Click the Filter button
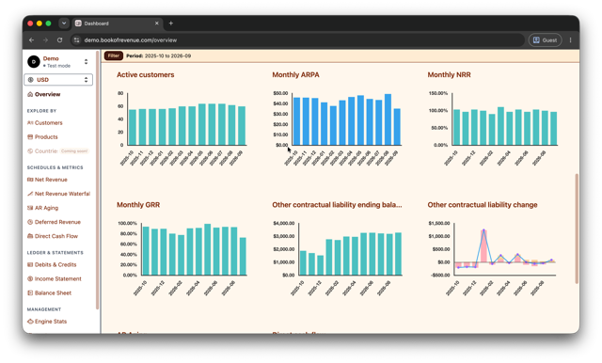Image resolution: width=602 pixels, height=363 pixels. point(113,56)
